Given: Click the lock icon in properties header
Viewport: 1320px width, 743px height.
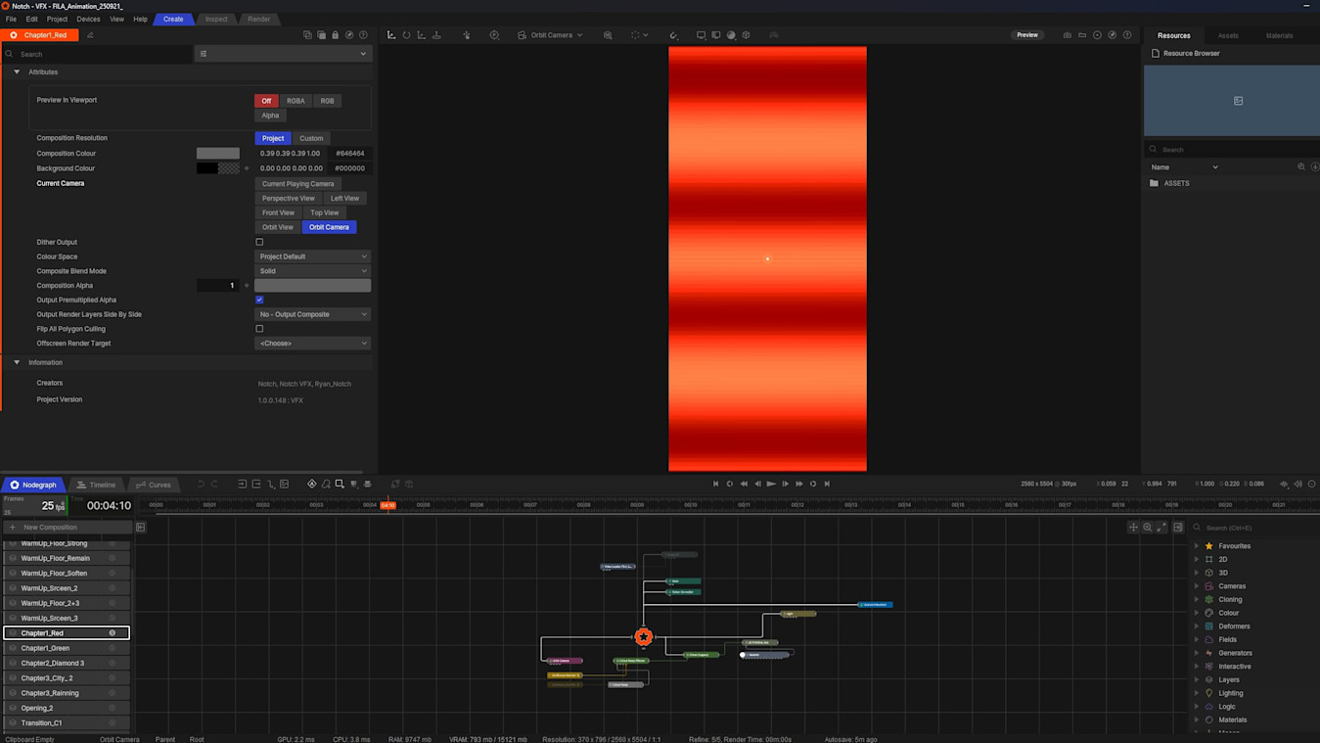Looking at the screenshot, I should pyautogui.click(x=335, y=35).
